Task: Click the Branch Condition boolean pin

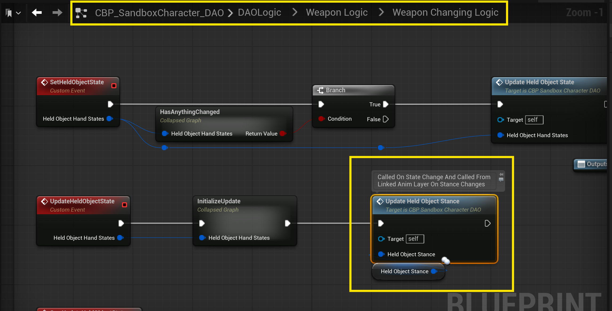Action: (321, 119)
